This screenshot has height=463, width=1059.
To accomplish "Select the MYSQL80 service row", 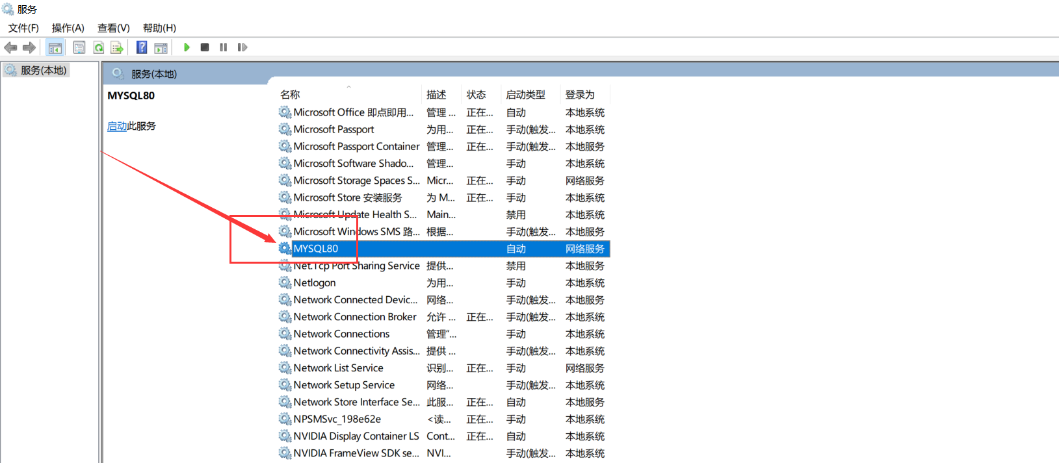I will 444,249.
